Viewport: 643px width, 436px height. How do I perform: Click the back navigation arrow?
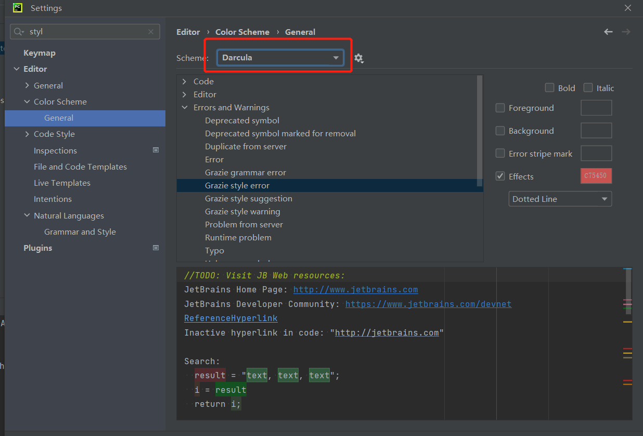pyautogui.click(x=608, y=32)
